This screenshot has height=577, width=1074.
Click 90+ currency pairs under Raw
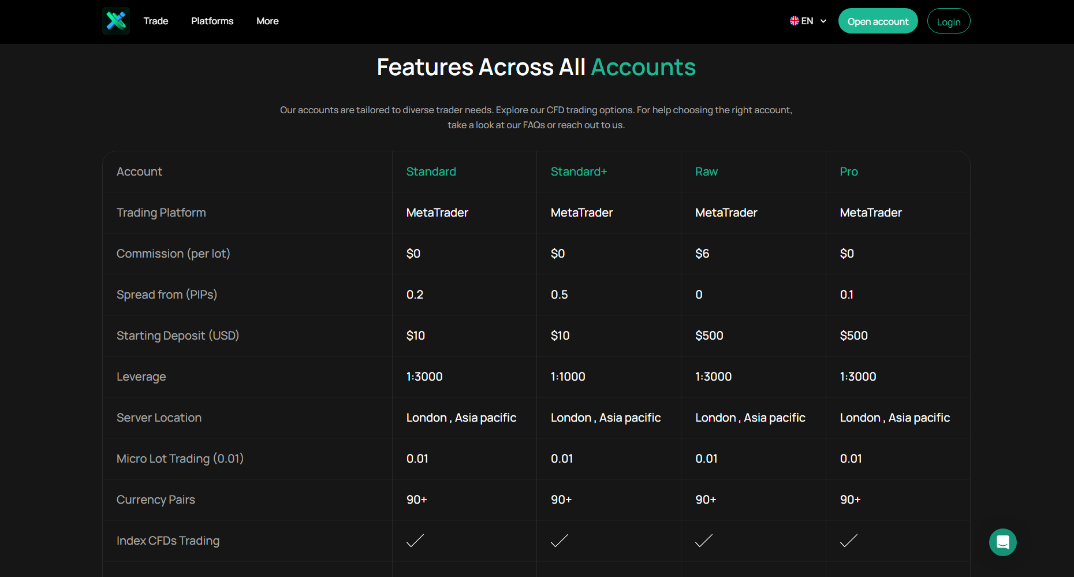pyautogui.click(x=706, y=500)
